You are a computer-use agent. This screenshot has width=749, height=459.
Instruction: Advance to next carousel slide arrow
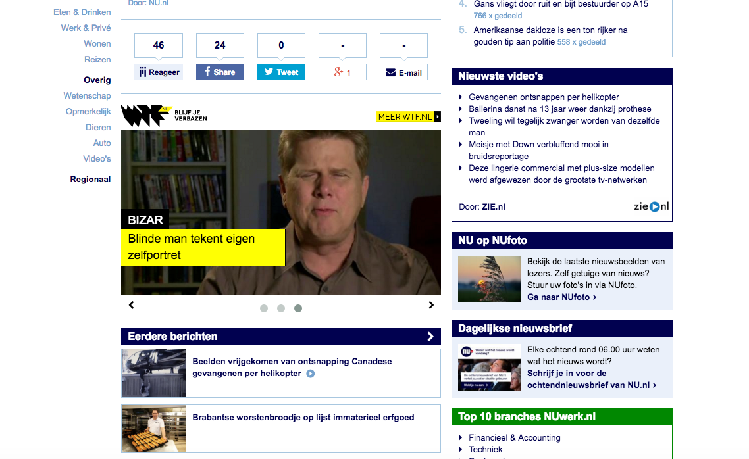[431, 305]
